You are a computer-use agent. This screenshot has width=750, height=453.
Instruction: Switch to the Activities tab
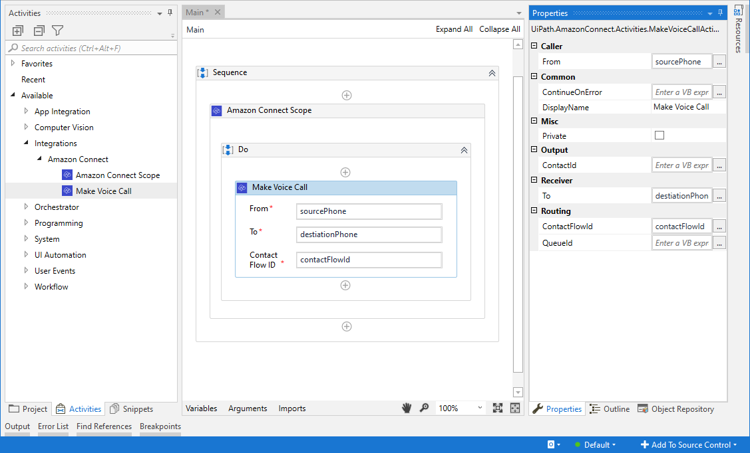click(79, 409)
